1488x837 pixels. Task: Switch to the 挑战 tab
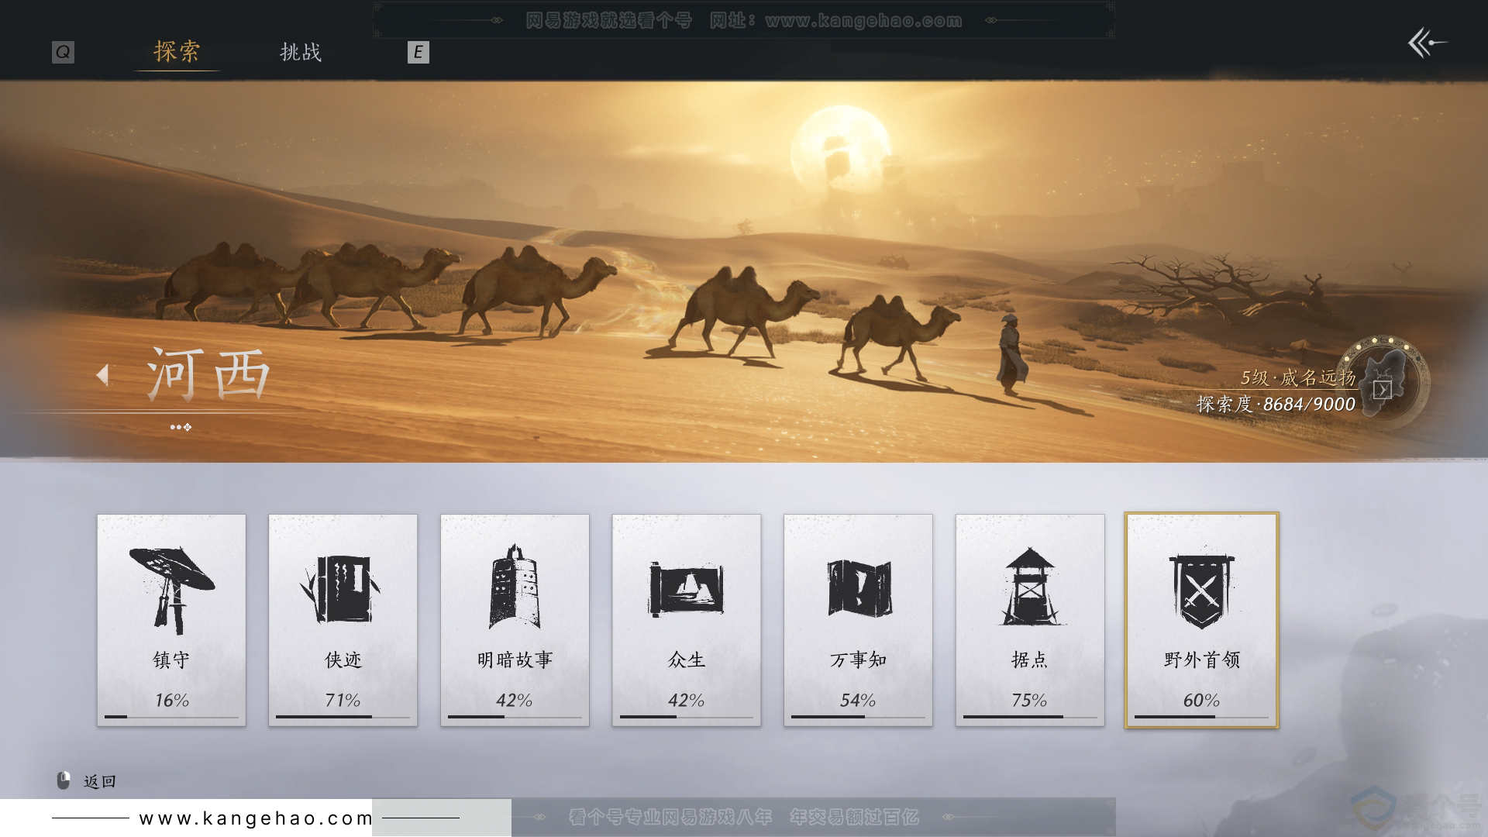(x=302, y=53)
